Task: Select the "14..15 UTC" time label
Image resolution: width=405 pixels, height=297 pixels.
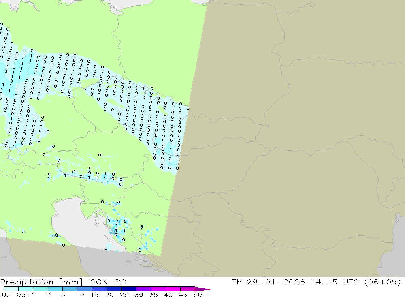Action: click(x=335, y=282)
